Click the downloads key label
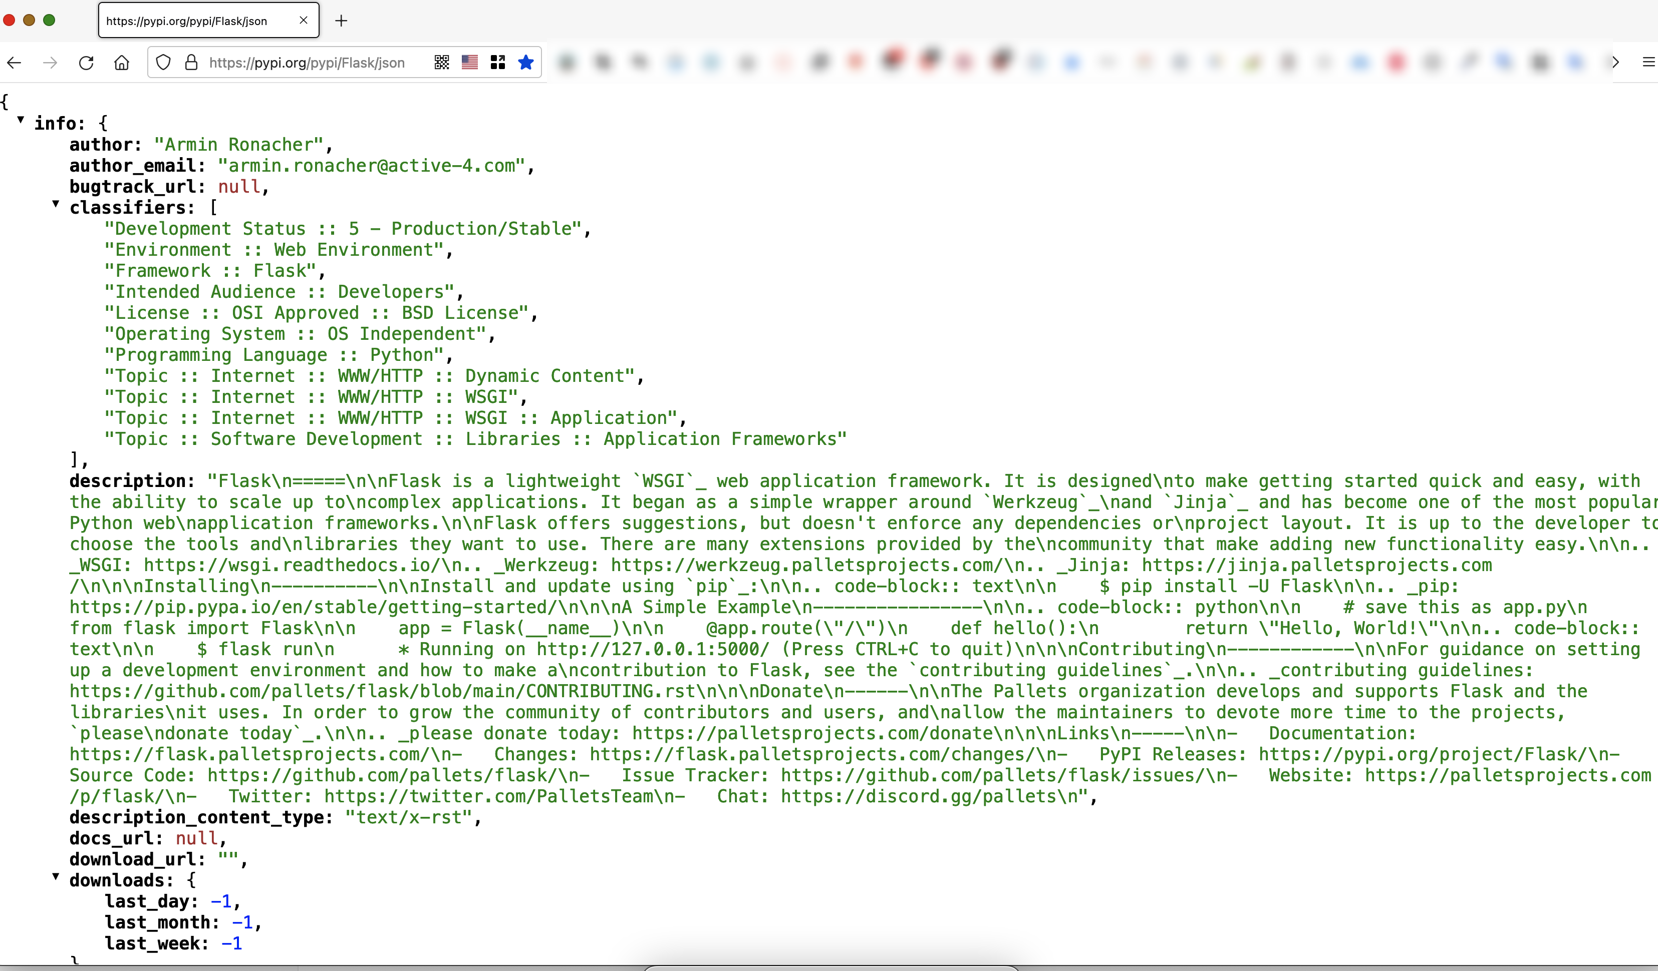Screen dimensions: 1658x971 coord(122,881)
